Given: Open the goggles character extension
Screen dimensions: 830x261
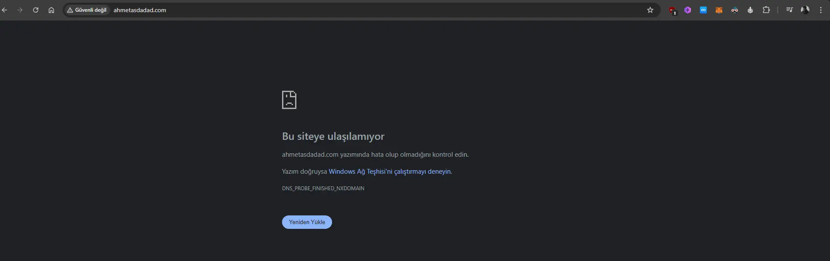Looking at the screenshot, I should [735, 10].
